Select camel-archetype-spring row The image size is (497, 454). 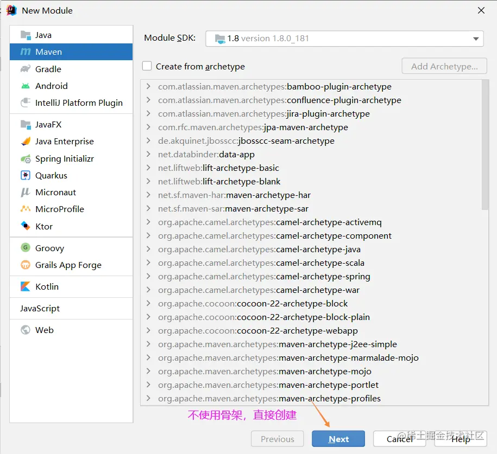point(311,277)
